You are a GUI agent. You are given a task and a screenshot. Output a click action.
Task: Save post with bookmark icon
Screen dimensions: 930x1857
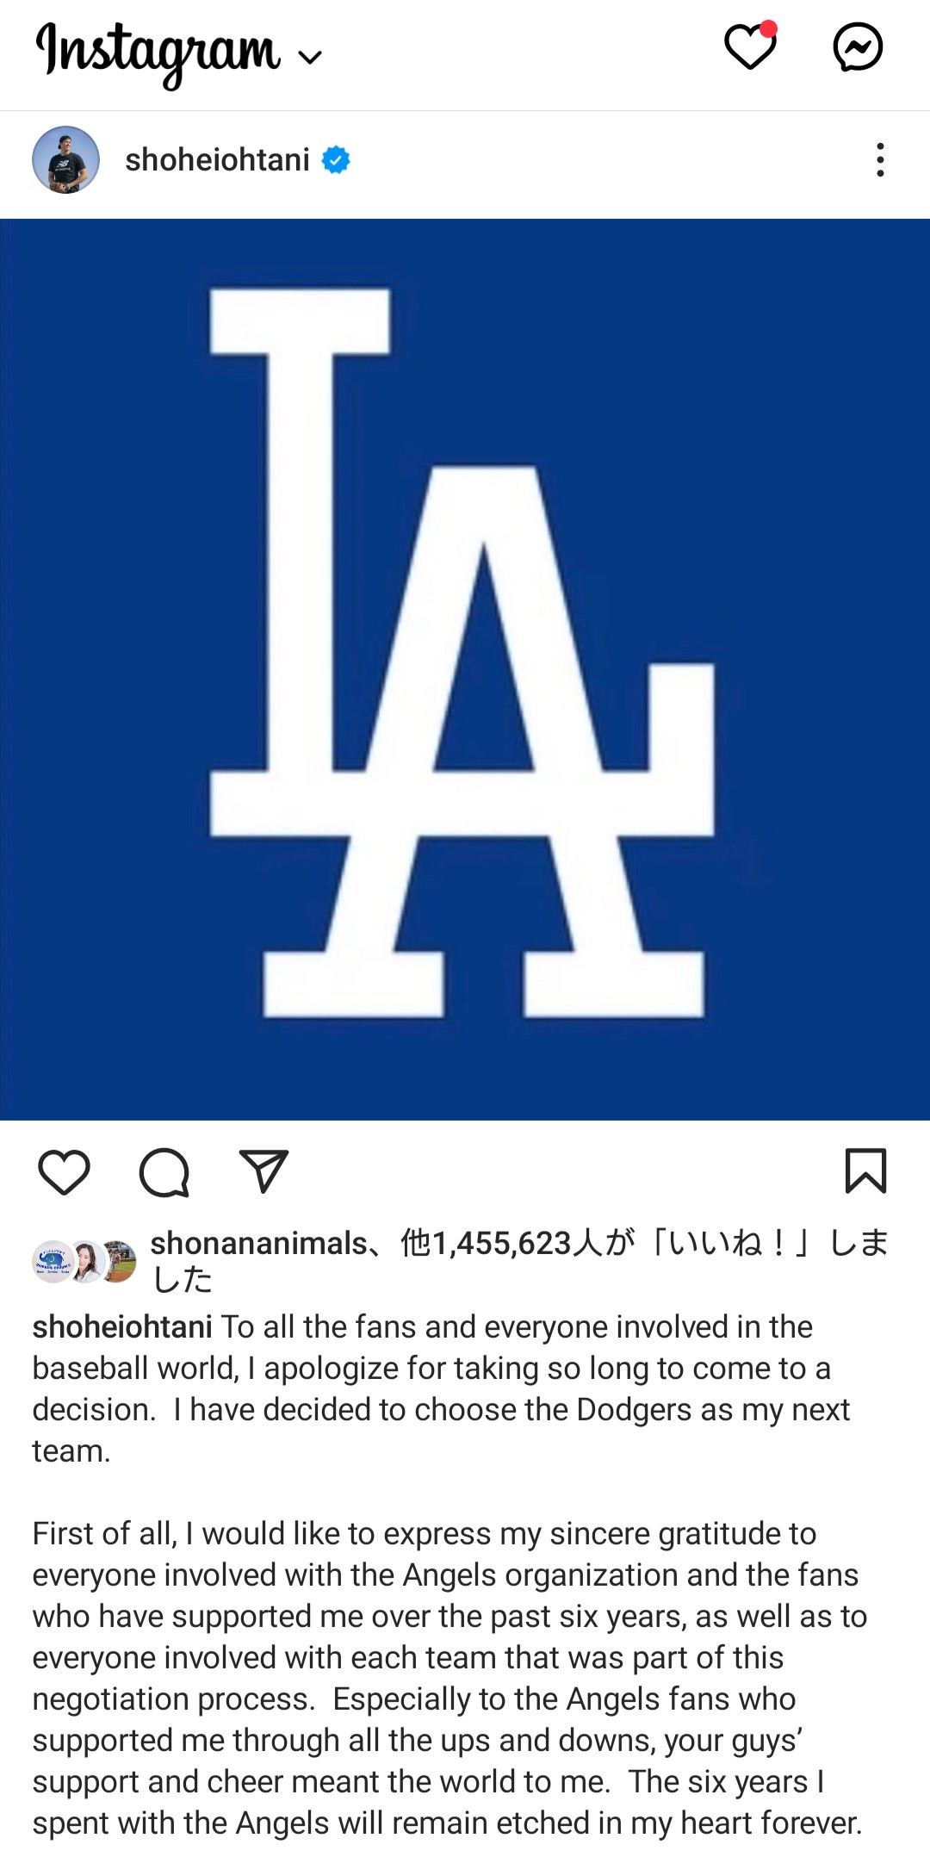point(865,1171)
